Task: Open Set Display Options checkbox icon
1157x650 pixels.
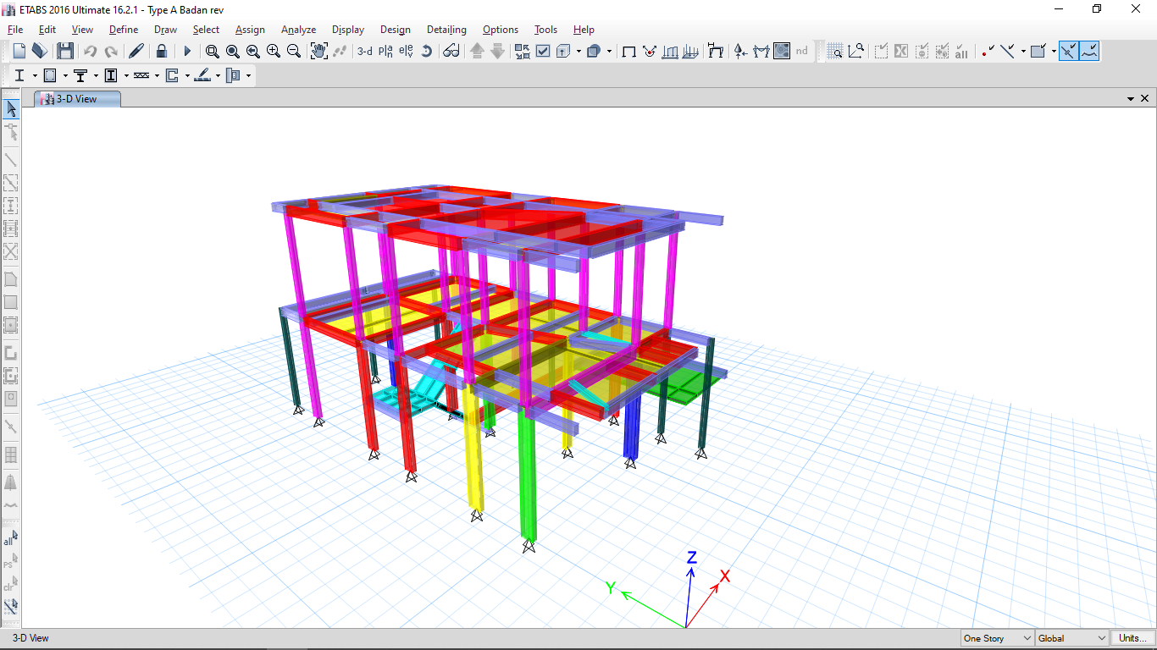Action: click(x=543, y=51)
